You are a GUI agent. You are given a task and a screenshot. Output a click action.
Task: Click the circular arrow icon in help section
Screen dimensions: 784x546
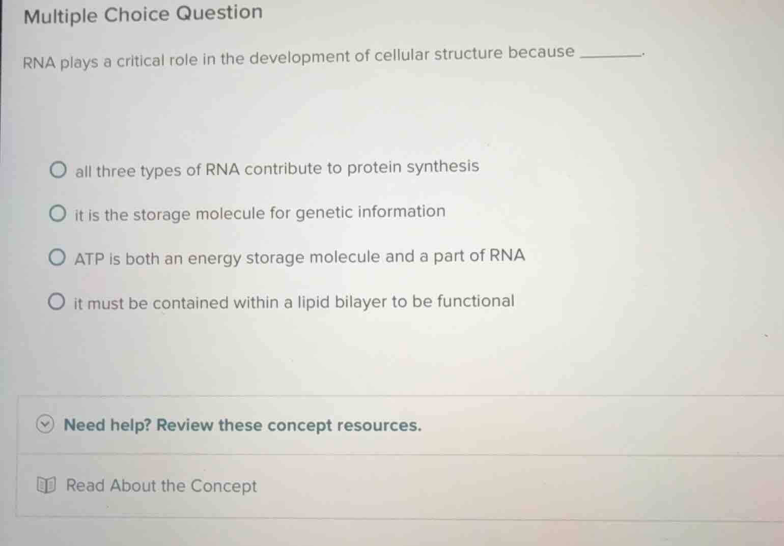(45, 425)
